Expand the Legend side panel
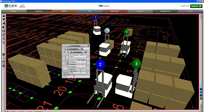204x112 pixels. click(201, 18)
